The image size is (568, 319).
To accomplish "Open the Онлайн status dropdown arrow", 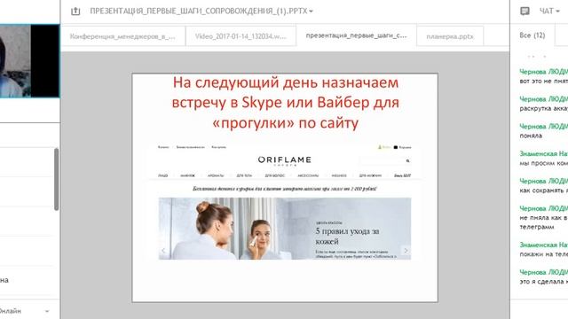I will [x=47, y=311].
